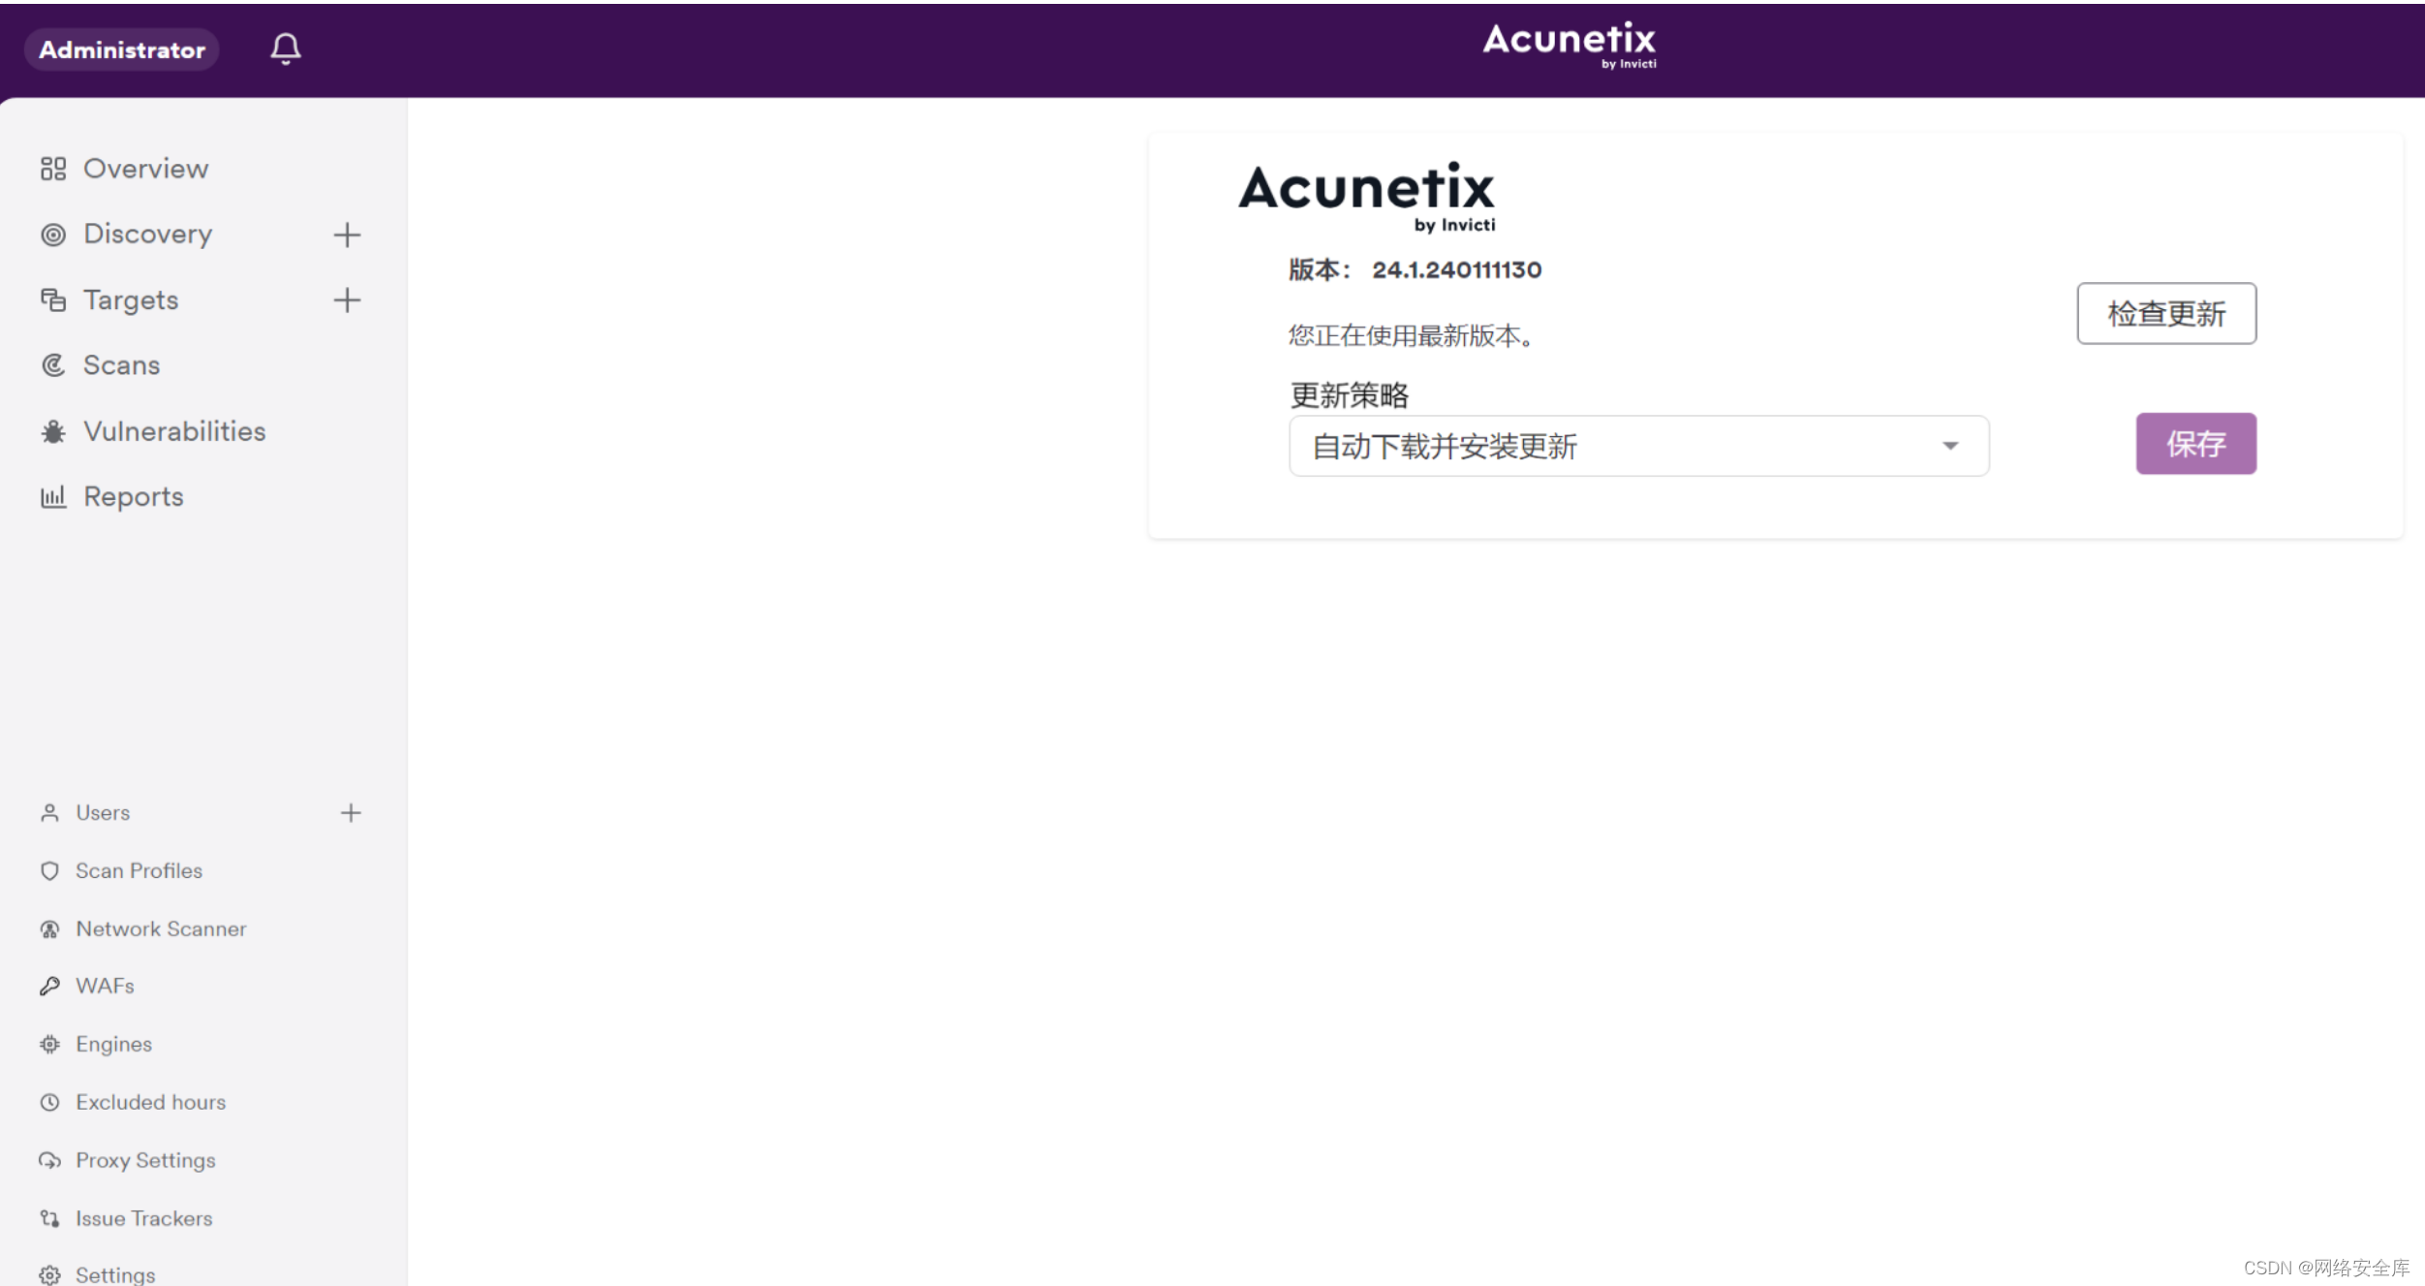Add a new user with plus icon
Screen dimensions: 2425x1286
tap(351, 812)
